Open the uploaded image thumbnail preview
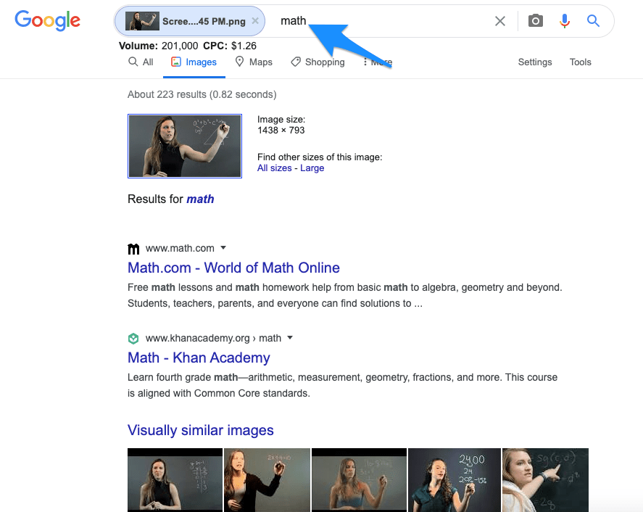 click(x=185, y=146)
